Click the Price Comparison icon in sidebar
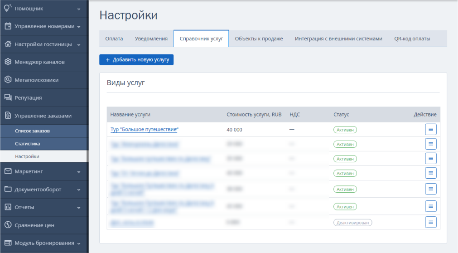Image resolution: width=458 pixels, height=253 pixels. (8, 225)
